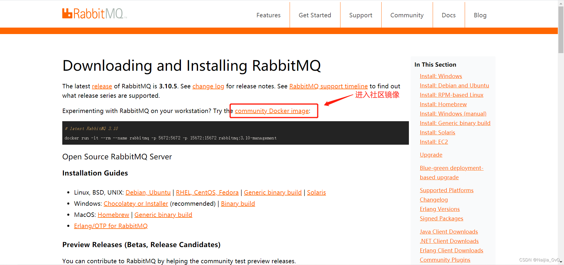
Task: Go to Install: RPM-based Linux
Action: click(451, 95)
